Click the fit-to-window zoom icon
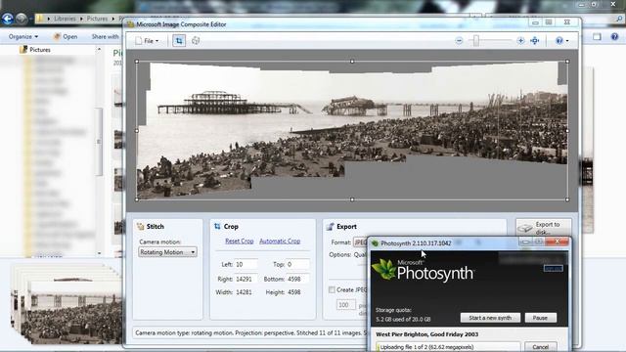This screenshot has width=626, height=352. [x=535, y=41]
